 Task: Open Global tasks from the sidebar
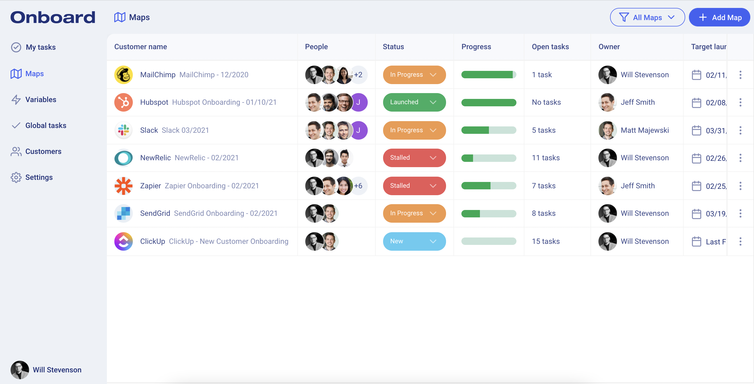[x=46, y=125]
